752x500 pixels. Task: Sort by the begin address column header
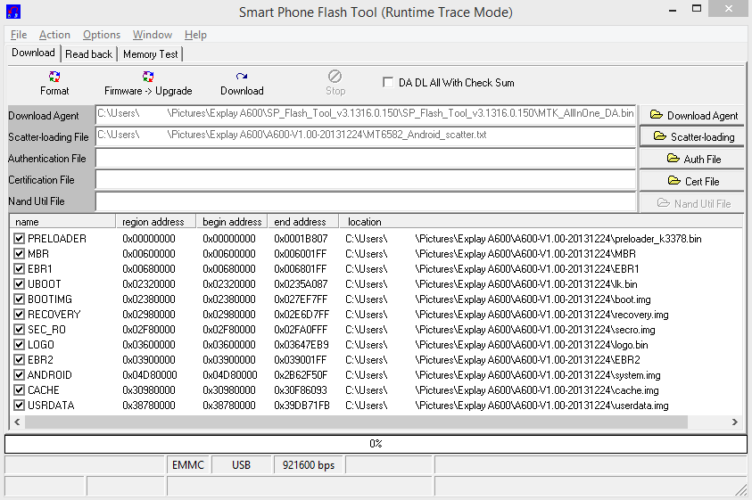(x=232, y=221)
